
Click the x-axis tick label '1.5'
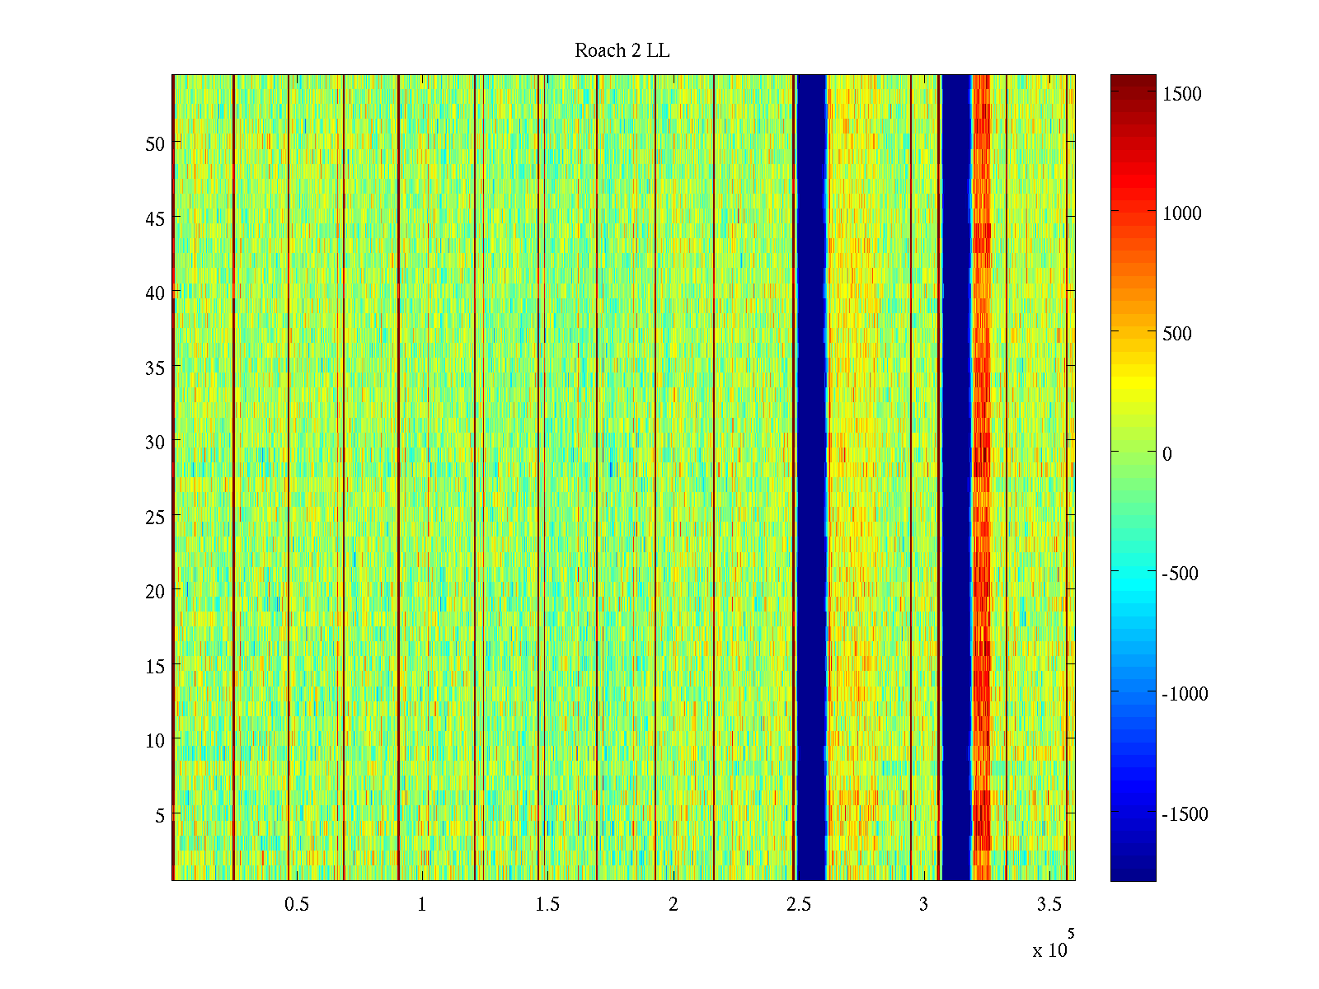pyautogui.click(x=547, y=905)
